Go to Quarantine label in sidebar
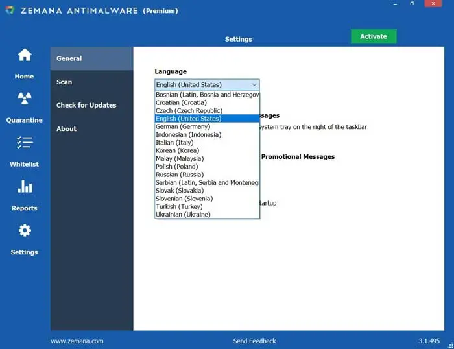 point(25,120)
